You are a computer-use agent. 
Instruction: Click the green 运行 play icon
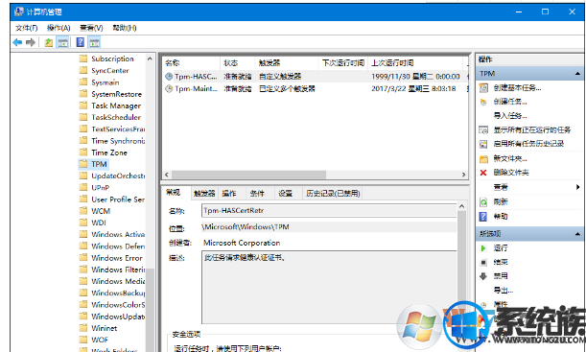coord(483,248)
